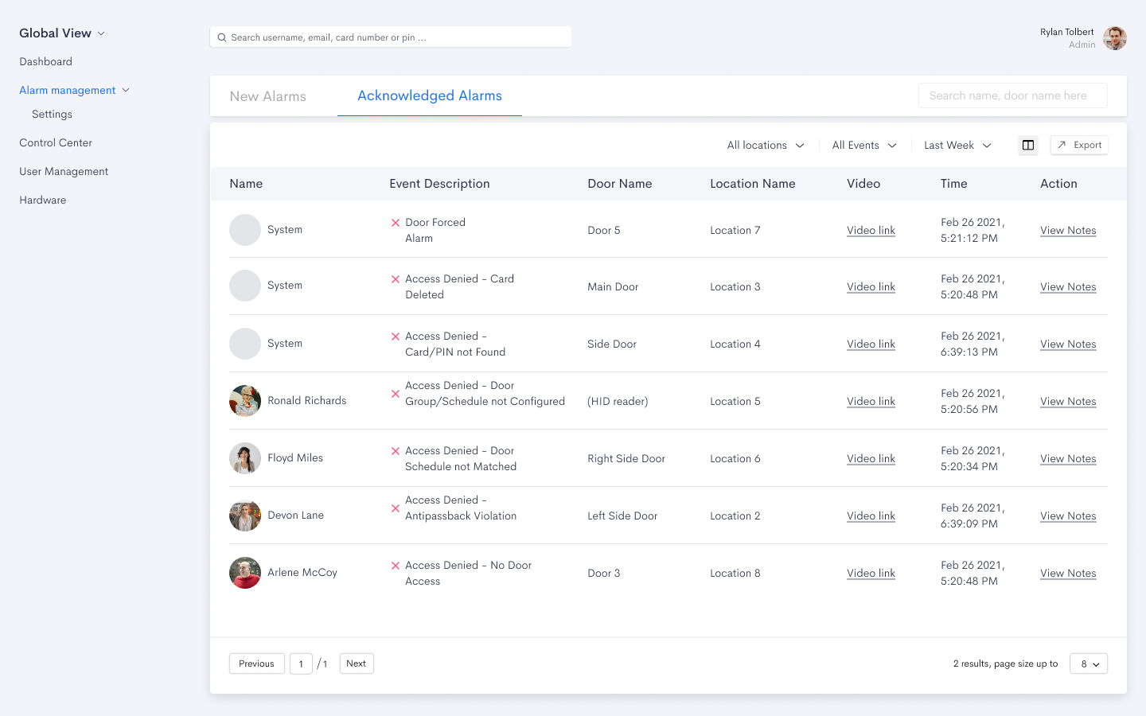Click Rylan Tolbert's profile avatar
This screenshot has height=716, width=1146.
(1114, 38)
